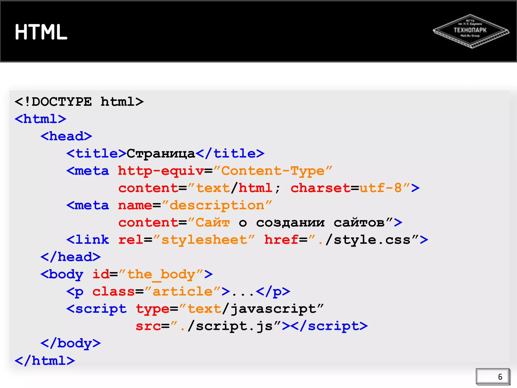Click the href attribute name
Image resolution: width=517 pixels, height=388 pixels.
(x=281, y=239)
